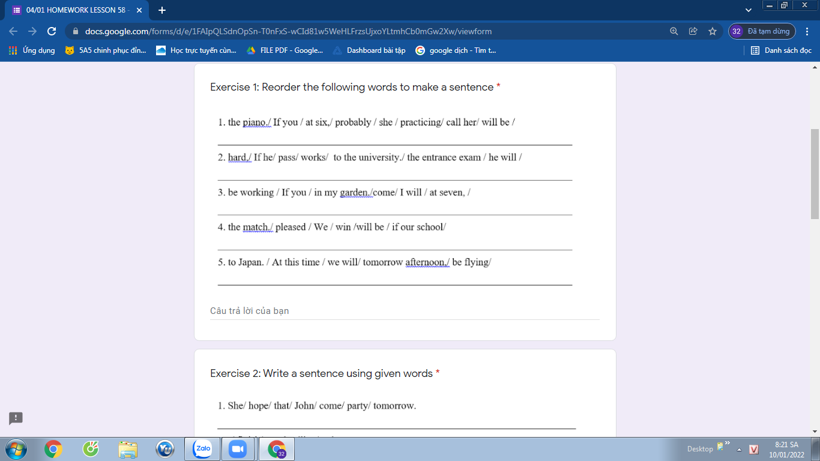Click the red V tray icon

tap(754, 450)
